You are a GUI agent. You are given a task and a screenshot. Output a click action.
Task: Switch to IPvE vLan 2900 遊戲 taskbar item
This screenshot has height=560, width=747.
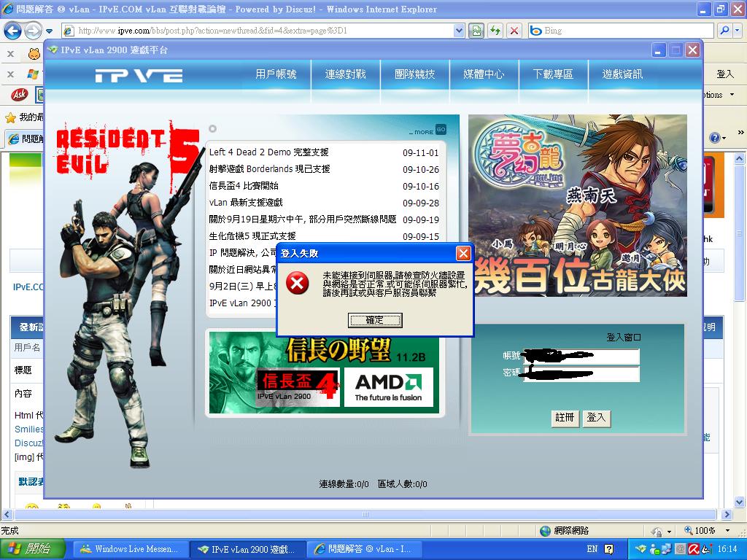click(247, 549)
